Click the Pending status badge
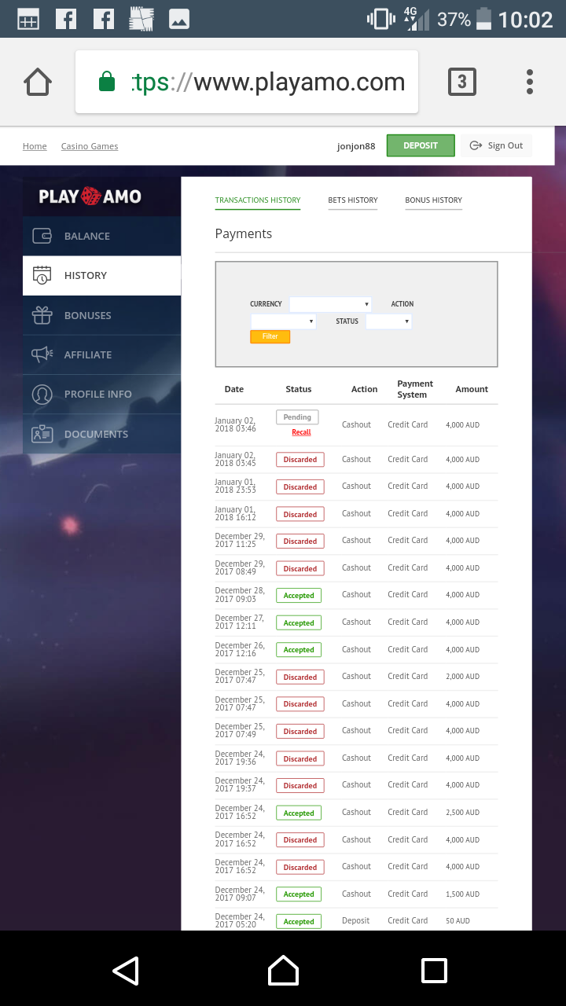The height and width of the screenshot is (1006, 566). [297, 417]
